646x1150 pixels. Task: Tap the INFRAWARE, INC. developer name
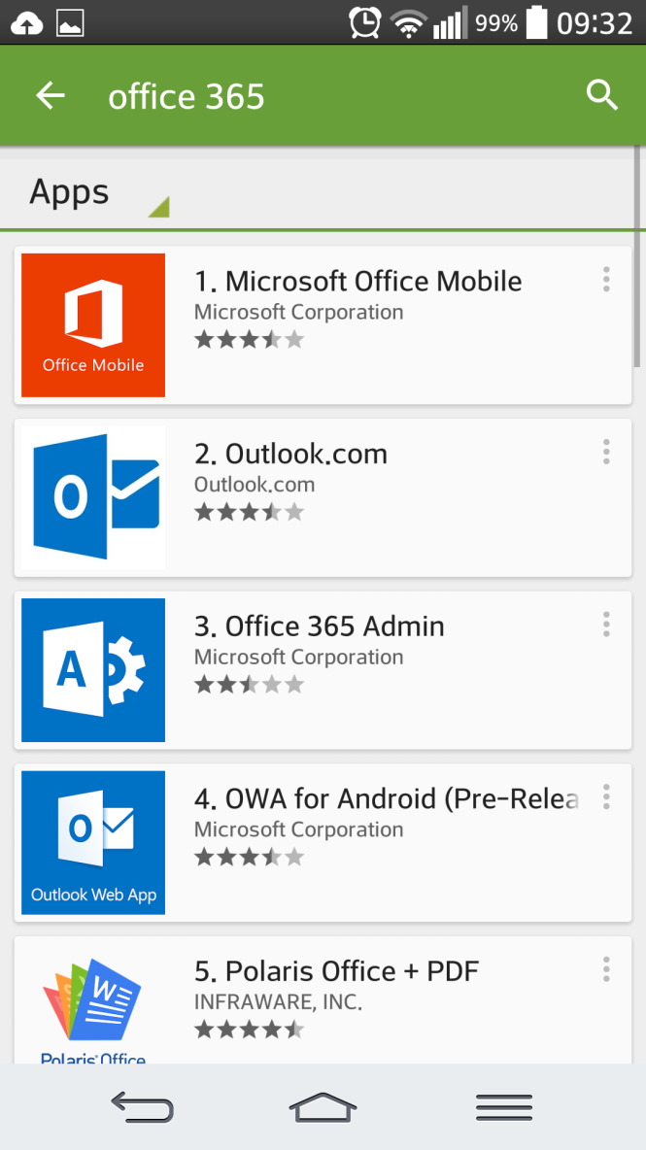[x=278, y=1001]
